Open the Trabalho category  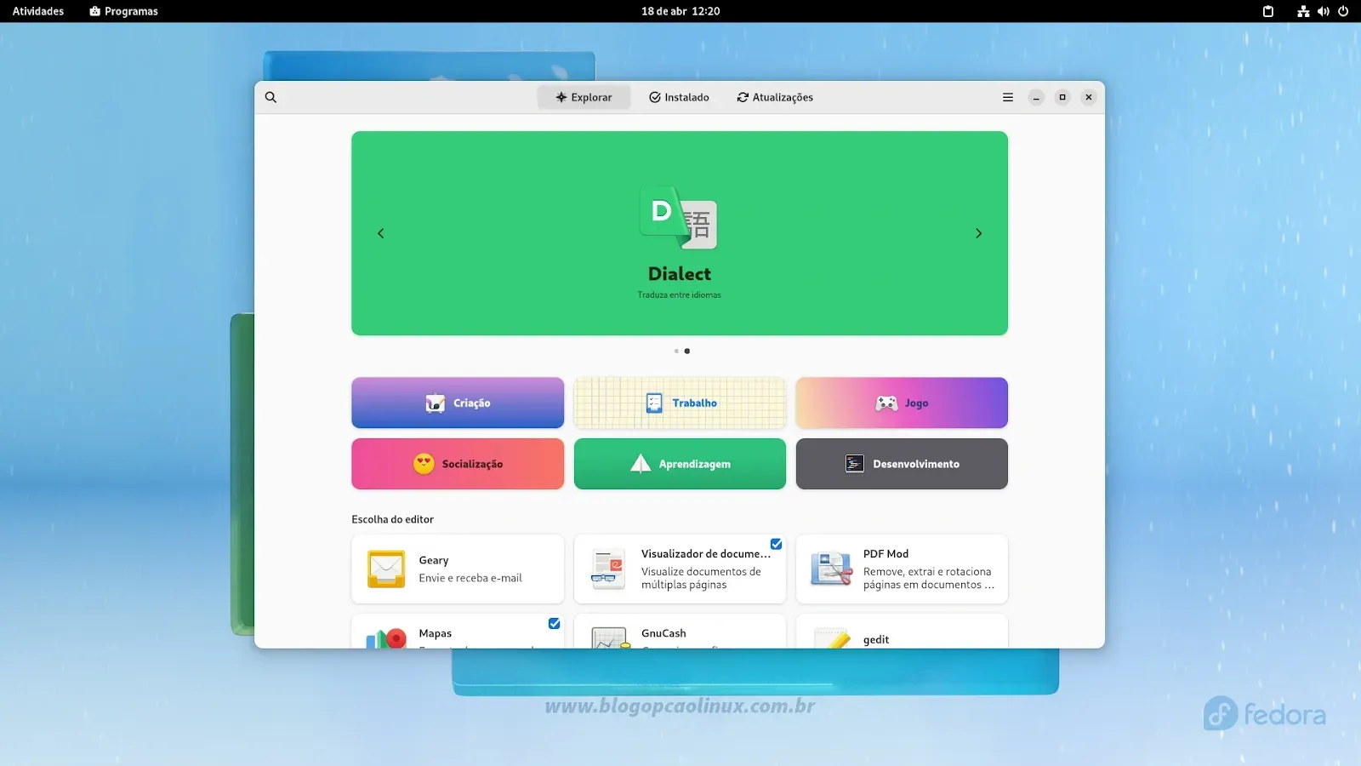tap(680, 403)
